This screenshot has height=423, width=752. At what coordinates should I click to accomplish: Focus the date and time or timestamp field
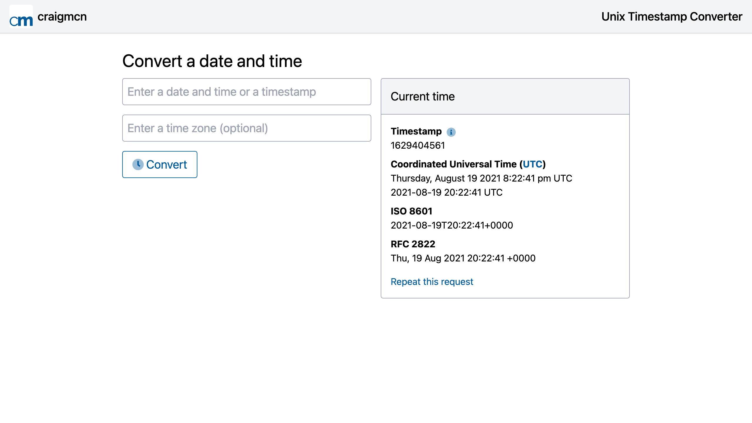point(247,92)
